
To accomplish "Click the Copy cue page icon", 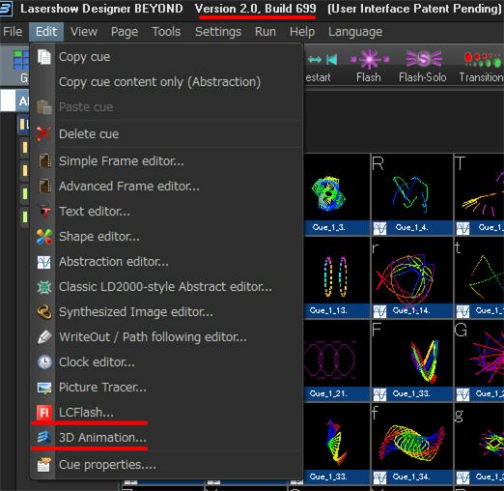I will click(x=44, y=57).
